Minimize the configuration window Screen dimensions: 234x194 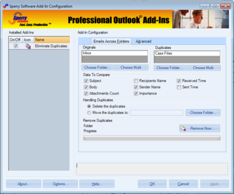point(205,6)
